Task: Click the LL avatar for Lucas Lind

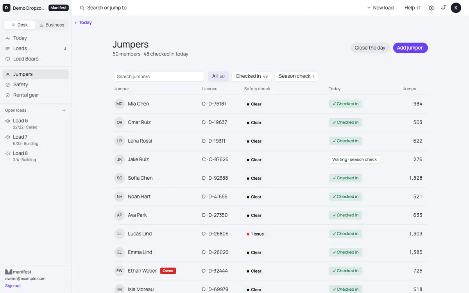Action: [120, 234]
